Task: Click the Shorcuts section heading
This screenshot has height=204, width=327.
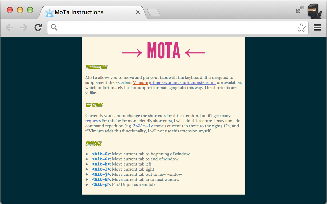Action: (94, 144)
